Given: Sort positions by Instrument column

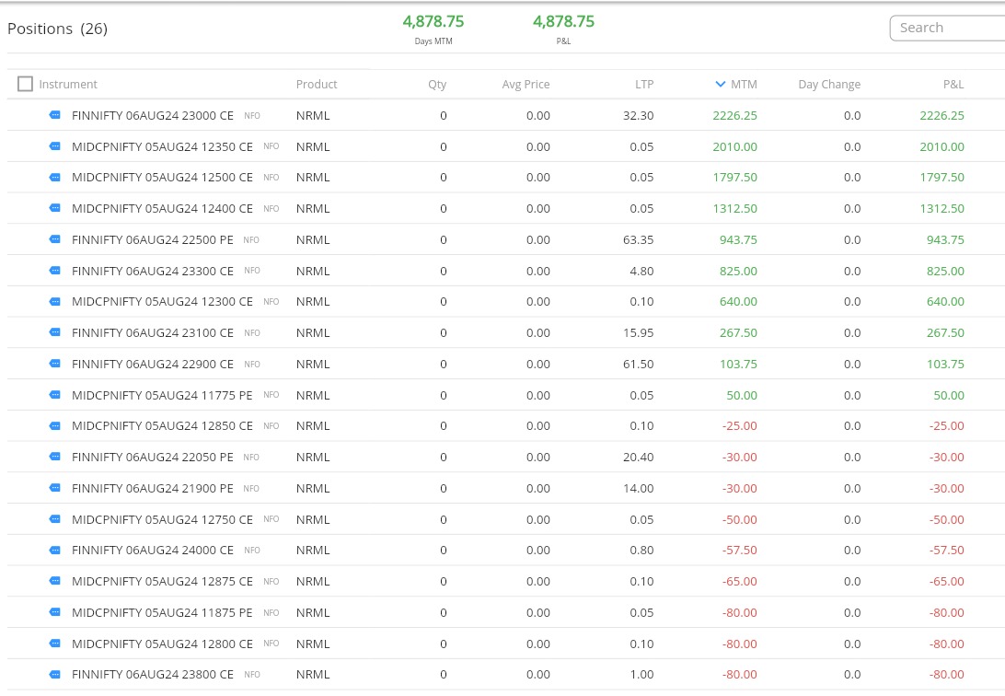Looking at the screenshot, I should tap(68, 84).
